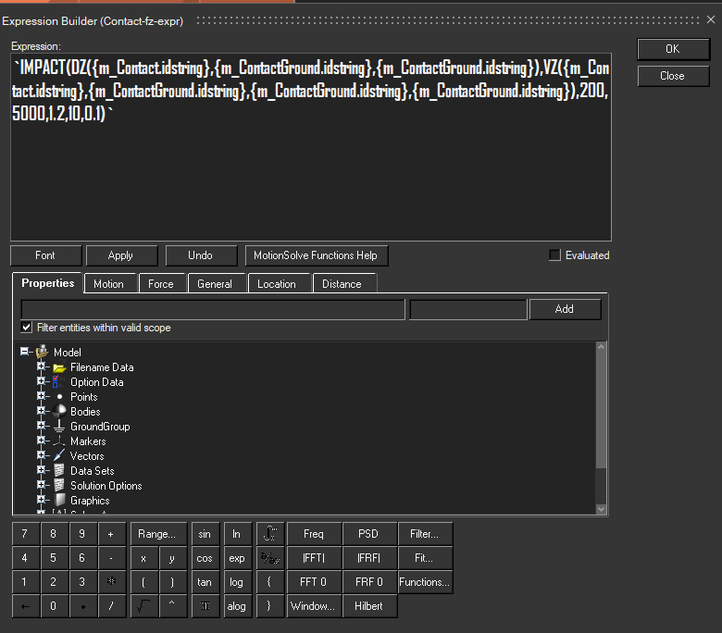722x633 pixels.
Task: Close the Expression Builder window
Action: click(711, 19)
